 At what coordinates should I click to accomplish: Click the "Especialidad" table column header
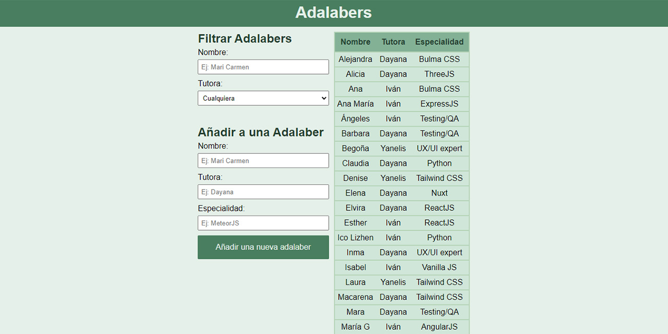pyautogui.click(x=439, y=42)
